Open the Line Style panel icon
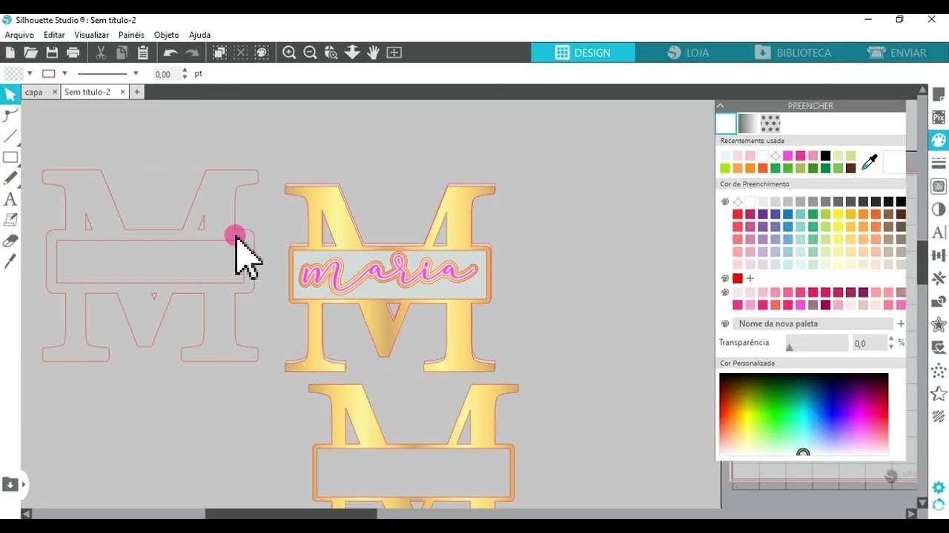 pyautogui.click(x=939, y=163)
